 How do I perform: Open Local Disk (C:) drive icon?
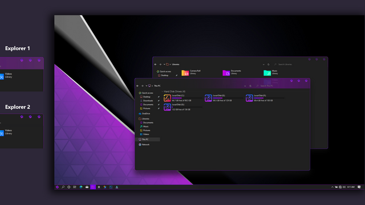[x=167, y=98]
